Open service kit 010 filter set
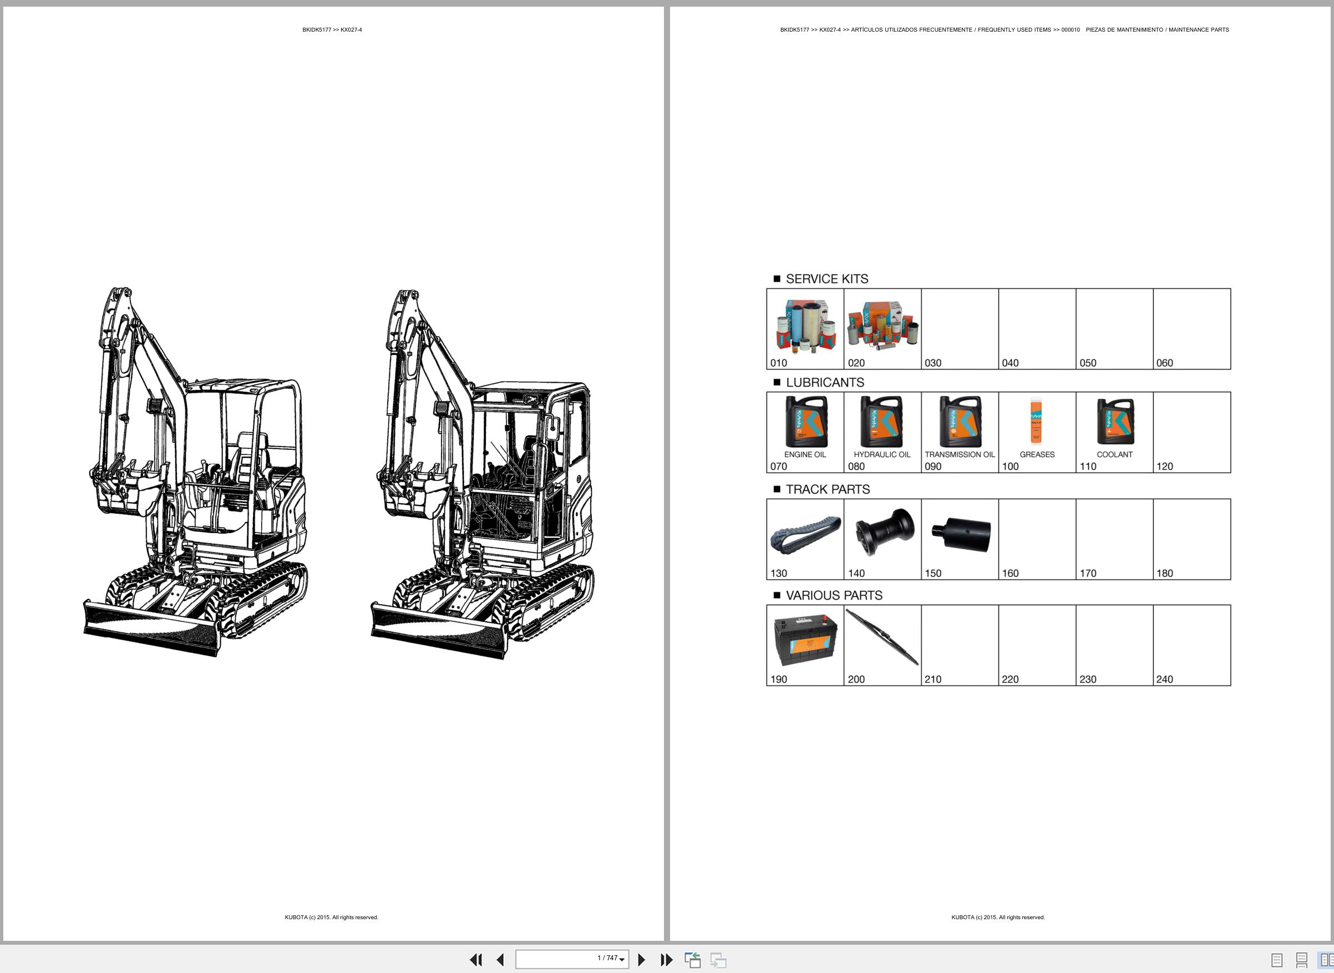Viewport: 1334px width, 973px height. (805, 328)
